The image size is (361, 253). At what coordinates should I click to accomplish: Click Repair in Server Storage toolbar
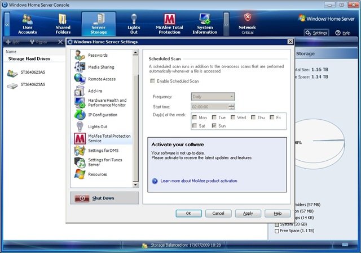point(38,42)
